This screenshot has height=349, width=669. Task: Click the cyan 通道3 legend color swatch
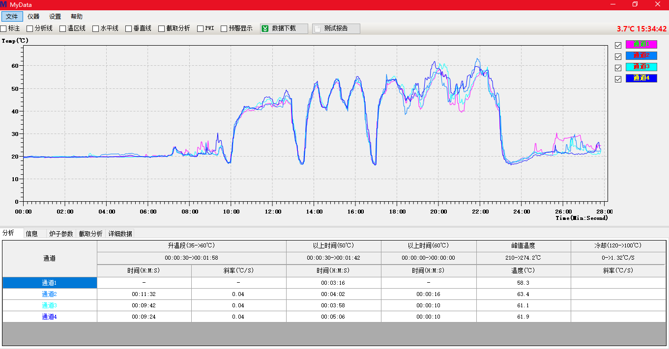point(641,67)
